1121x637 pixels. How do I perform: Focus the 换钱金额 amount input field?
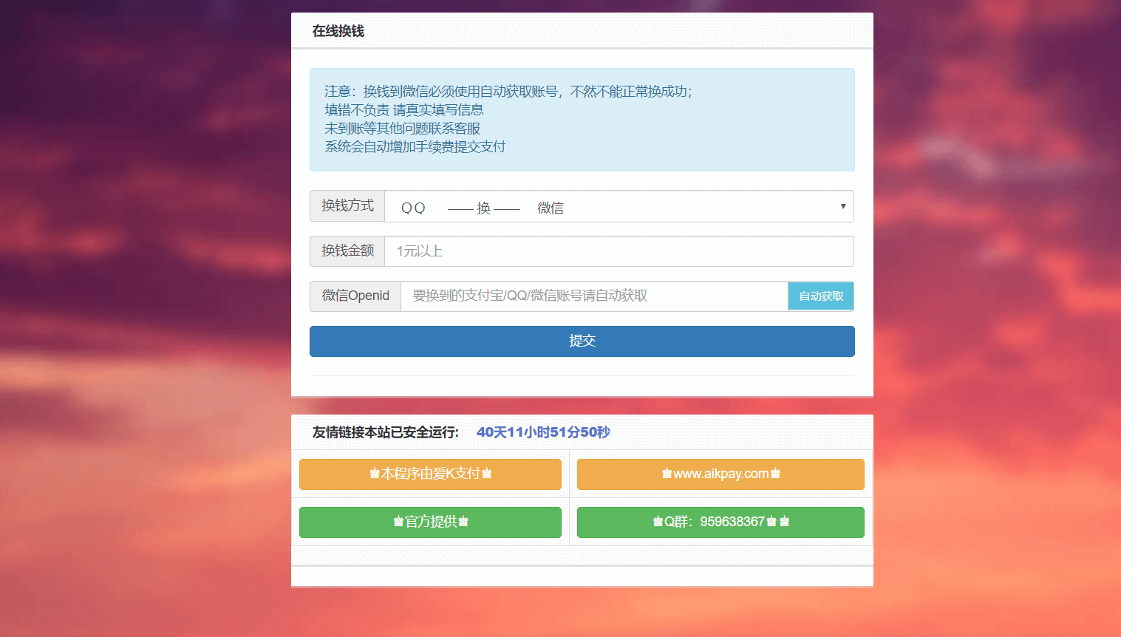tap(619, 251)
